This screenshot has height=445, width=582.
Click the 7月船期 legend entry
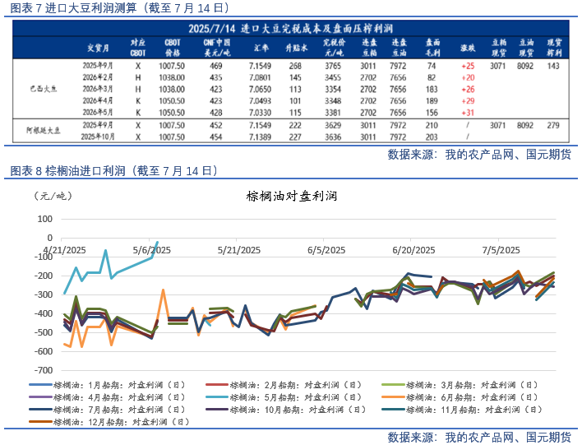(107, 410)
